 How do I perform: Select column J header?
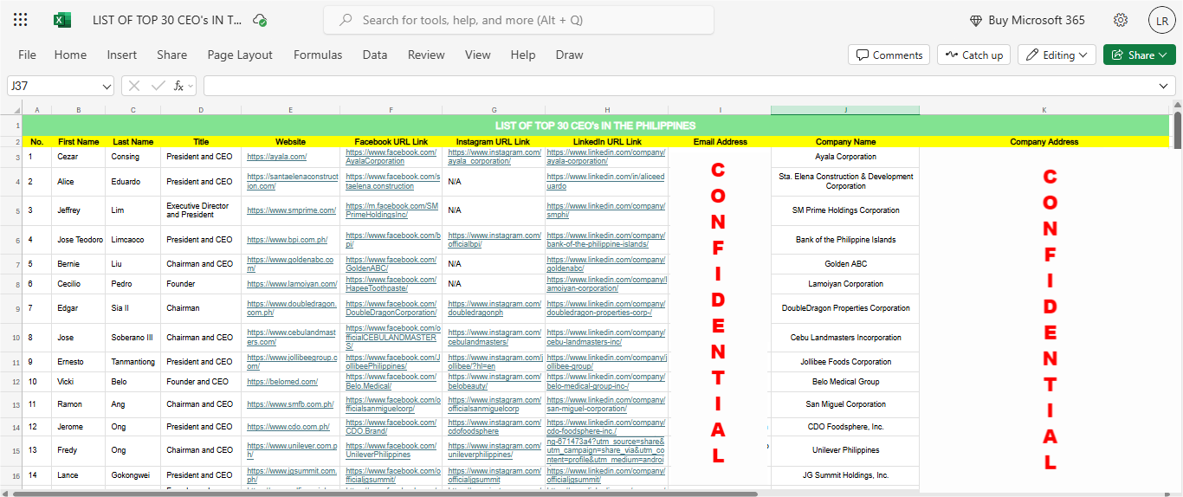845,110
